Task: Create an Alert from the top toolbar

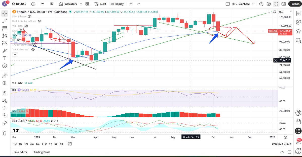Action: 100,4
